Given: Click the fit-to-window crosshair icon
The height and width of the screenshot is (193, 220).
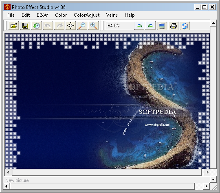Looking at the screenshot, I should pos(71,26).
